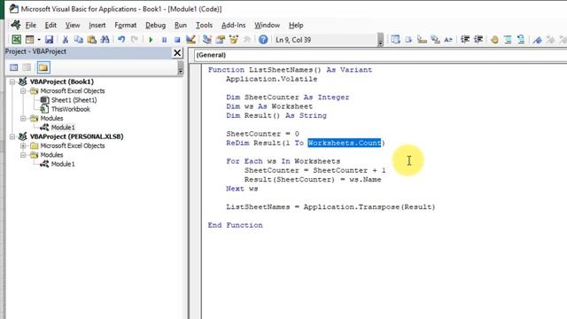Run the macro with the green play icon
The height and width of the screenshot is (319, 567).
click(x=151, y=39)
